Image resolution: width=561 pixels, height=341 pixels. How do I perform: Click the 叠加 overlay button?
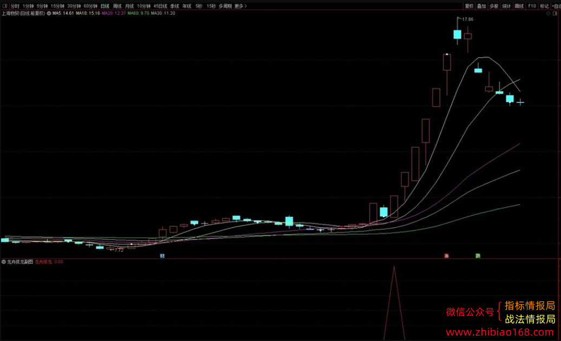(481, 6)
